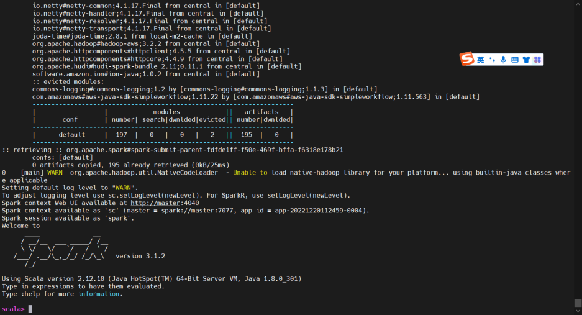Open the Sogou toolbox four-squares icon
582x315 pixels.
537,60
